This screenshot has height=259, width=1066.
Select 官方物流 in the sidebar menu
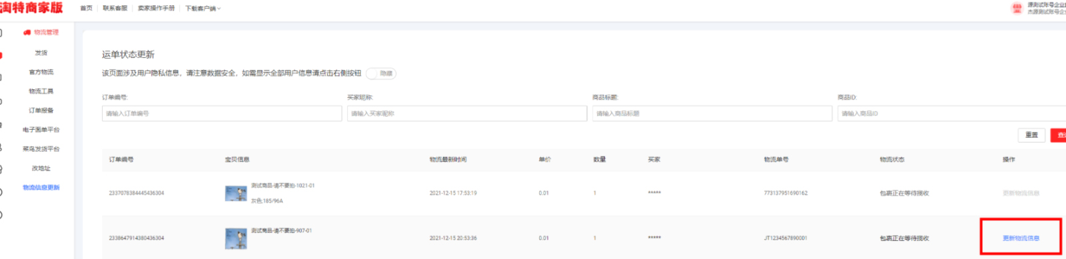(x=41, y=72)
